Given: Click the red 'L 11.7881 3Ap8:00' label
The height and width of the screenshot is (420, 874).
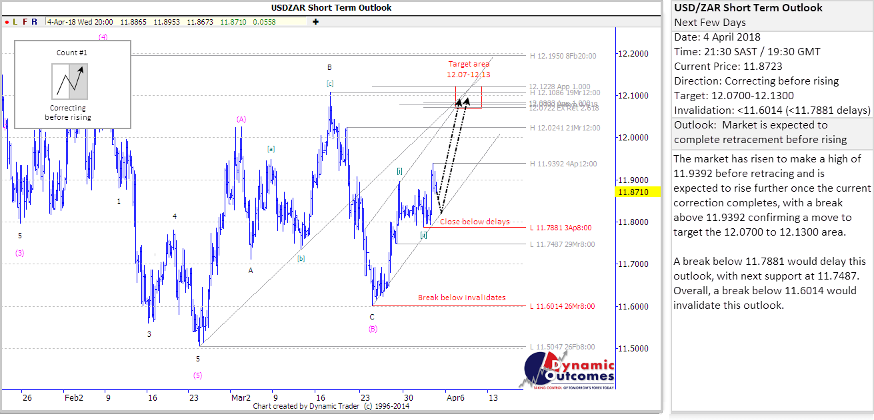Looking at the screenshot, I should pos(561,228).
